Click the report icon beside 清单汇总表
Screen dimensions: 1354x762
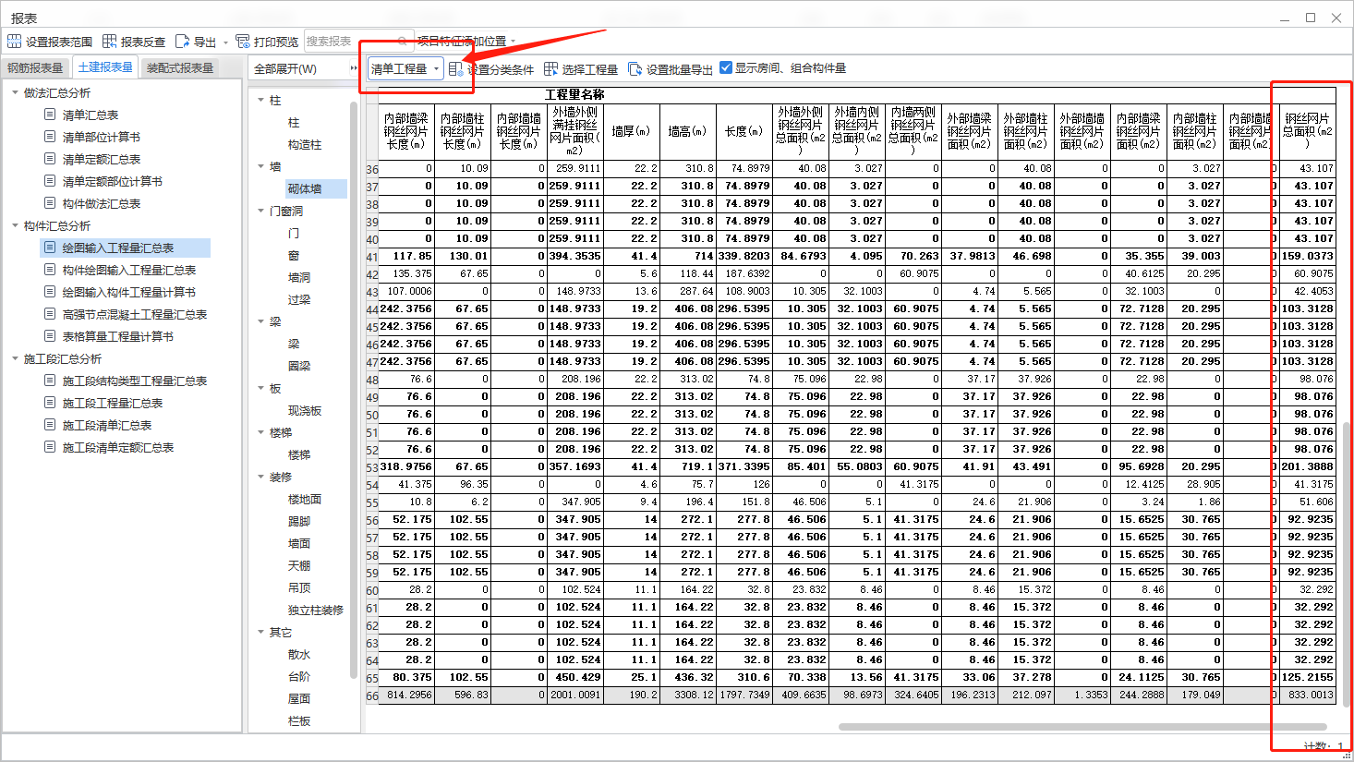click(50, 115)
